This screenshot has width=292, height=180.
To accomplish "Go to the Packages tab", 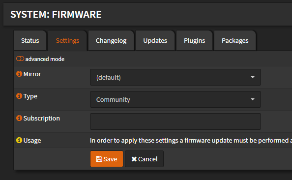I will 235,40.
